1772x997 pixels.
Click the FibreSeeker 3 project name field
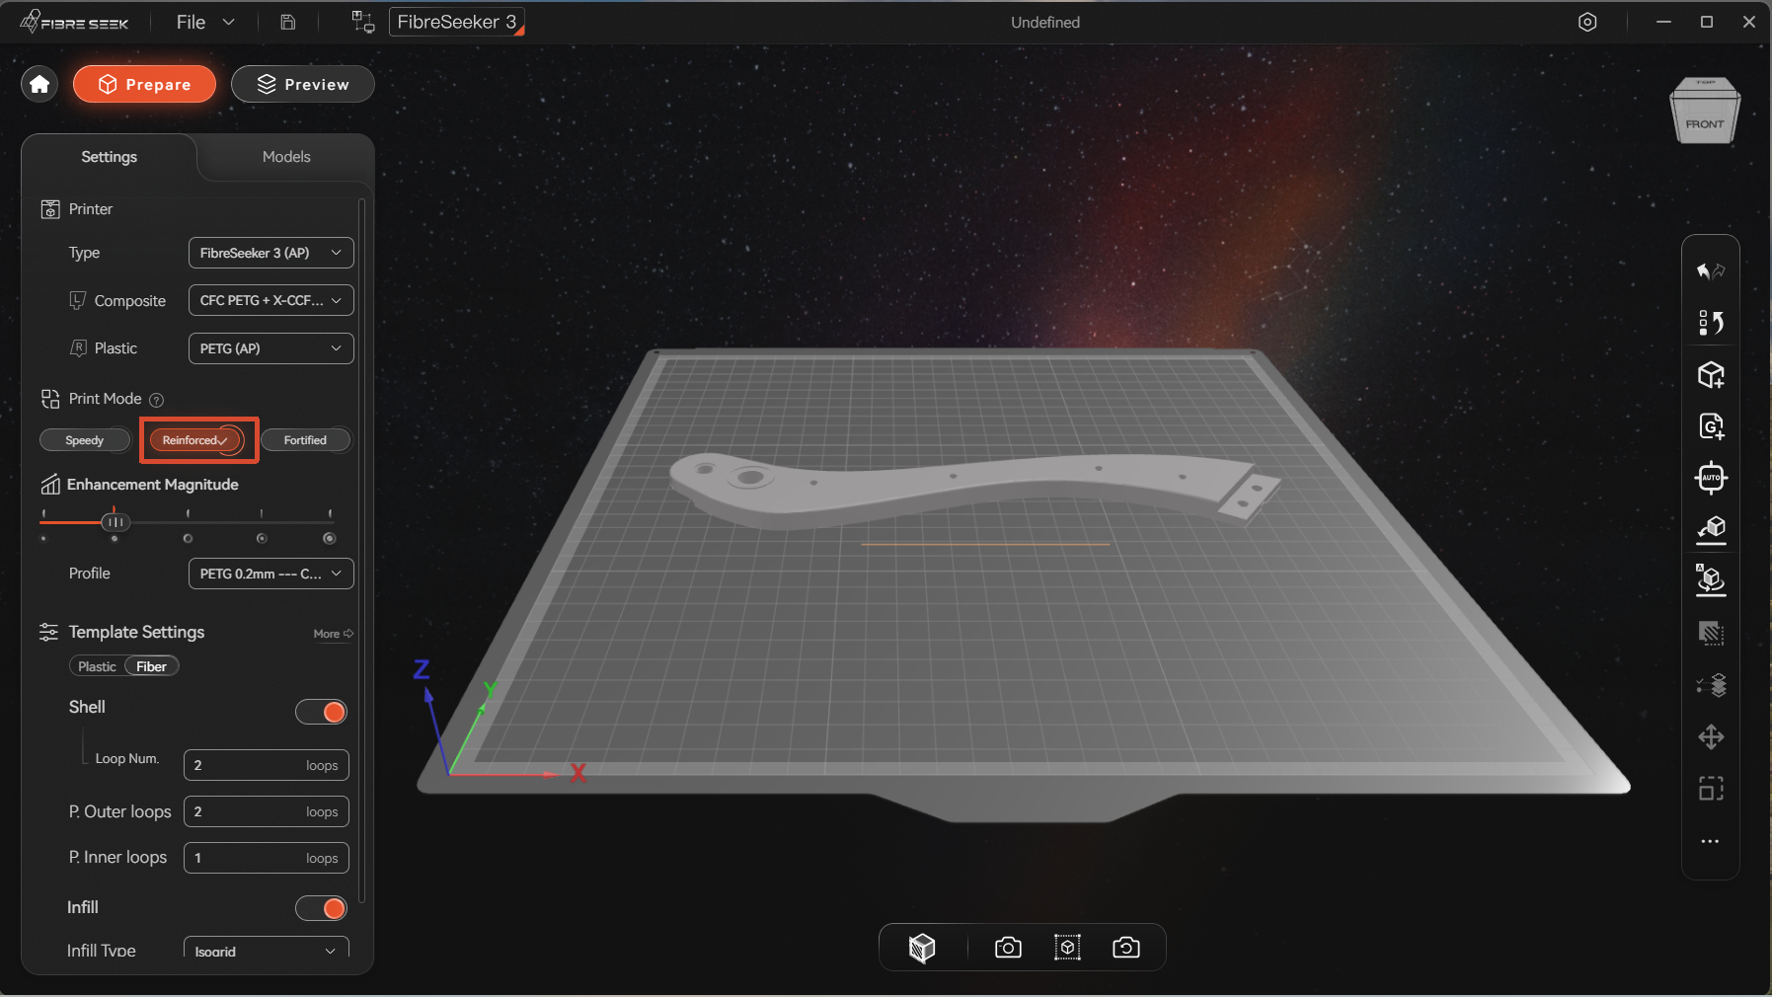point(457,22)
